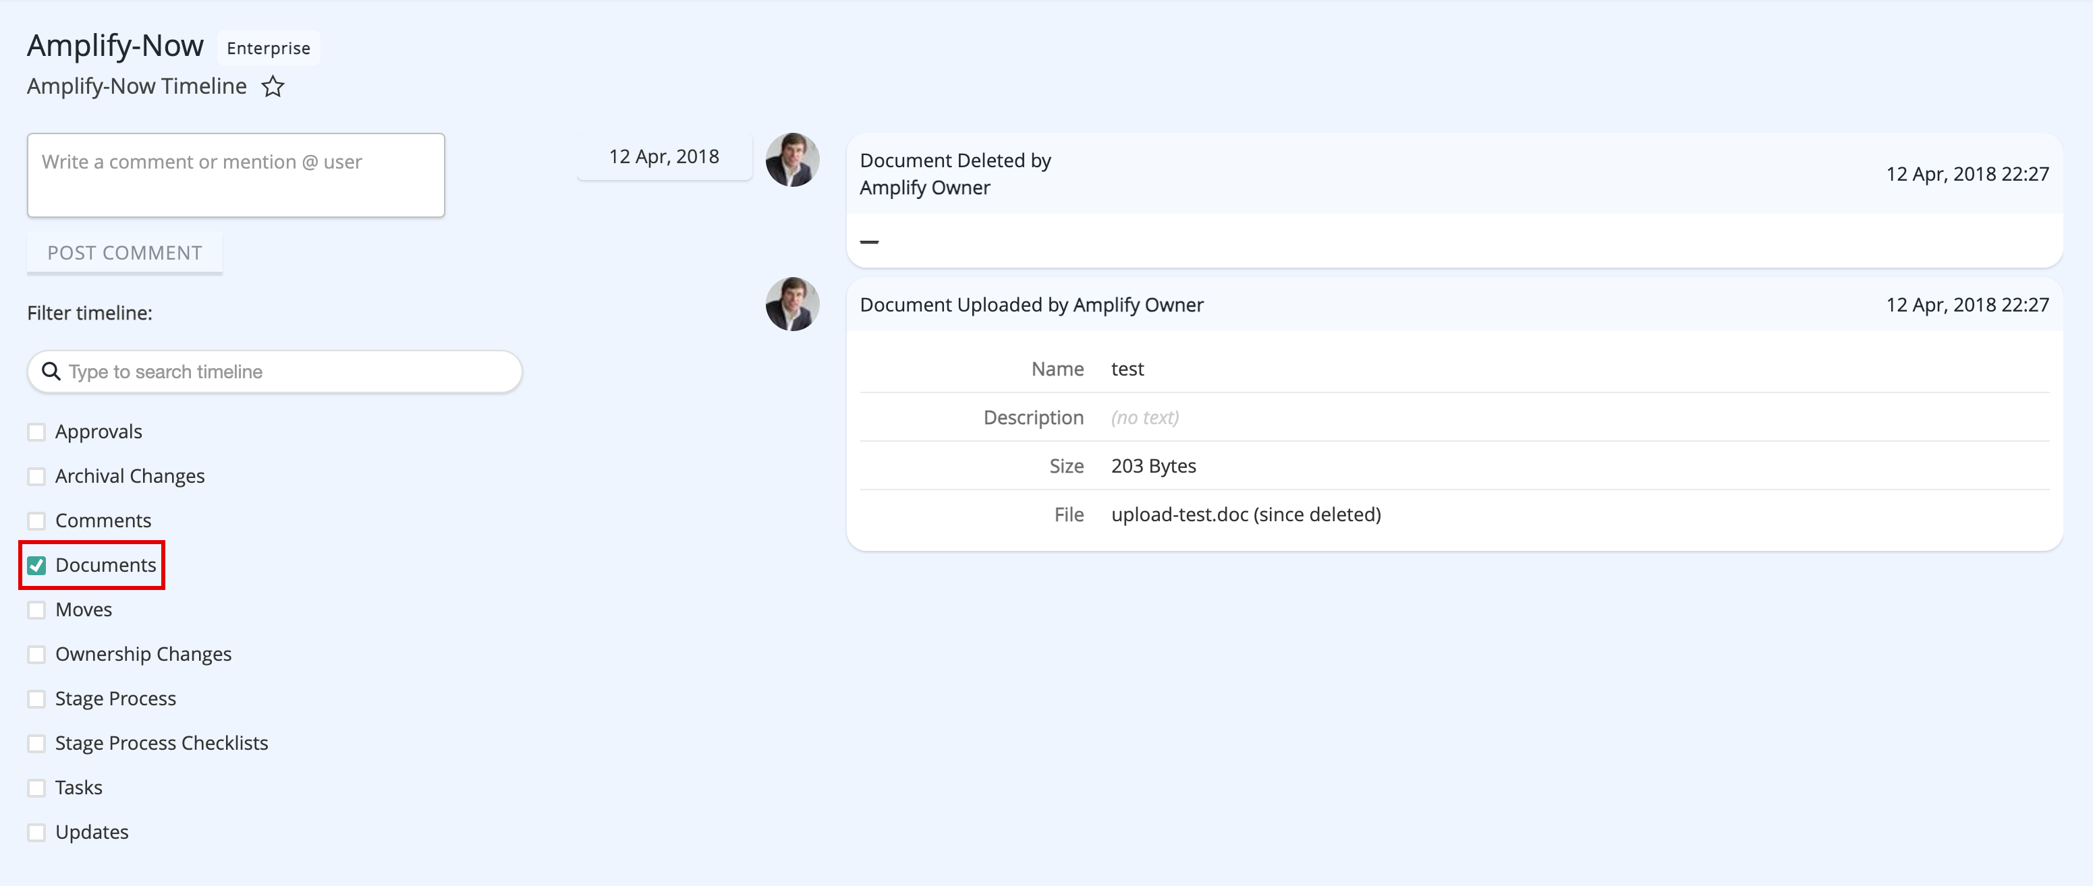Click the '203 Bytes' size value
This screenshot has width=2093, height=886.
(x=1153, y=466)
